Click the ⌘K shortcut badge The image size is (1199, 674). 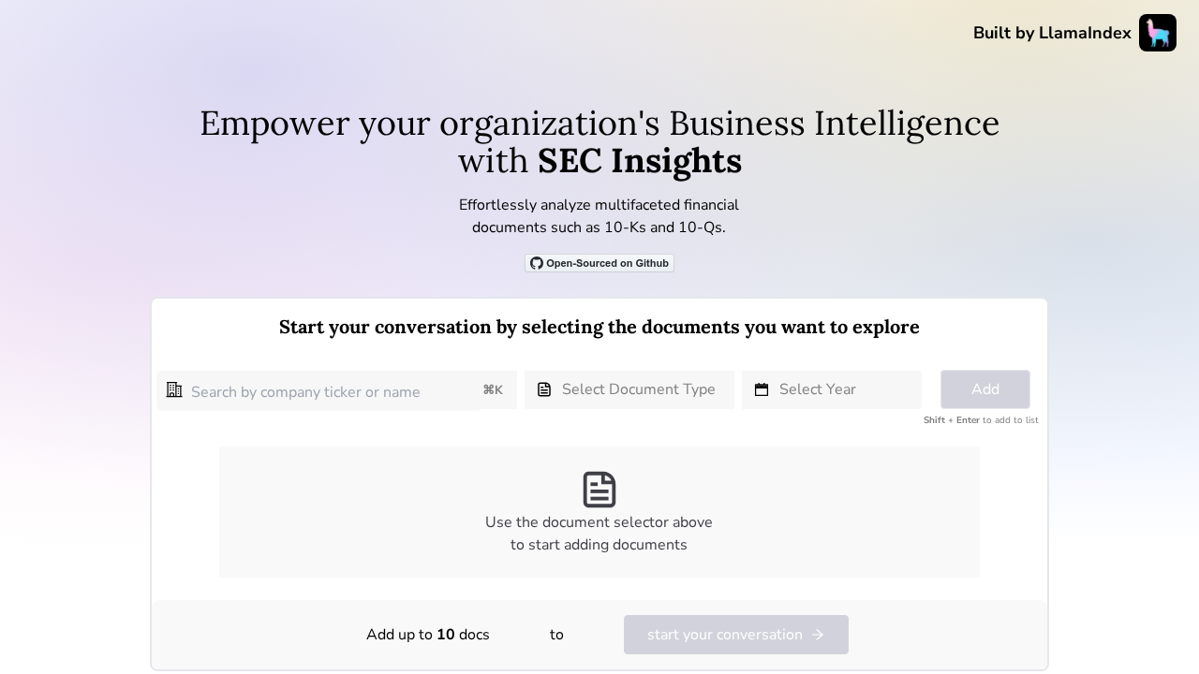pos(493,390)
